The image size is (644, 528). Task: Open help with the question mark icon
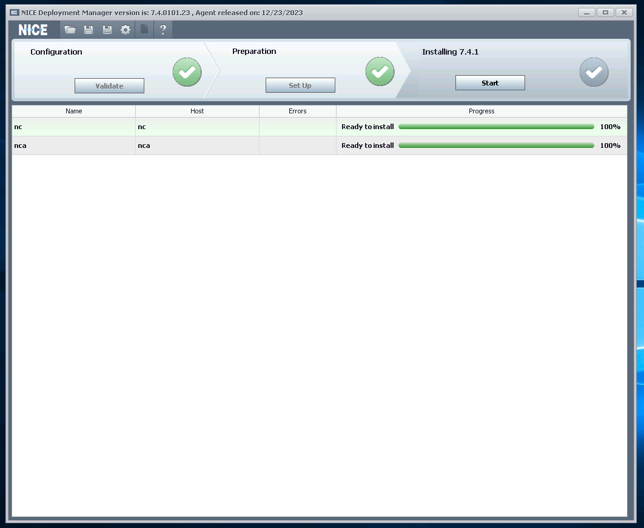click(x=163, y=30)
